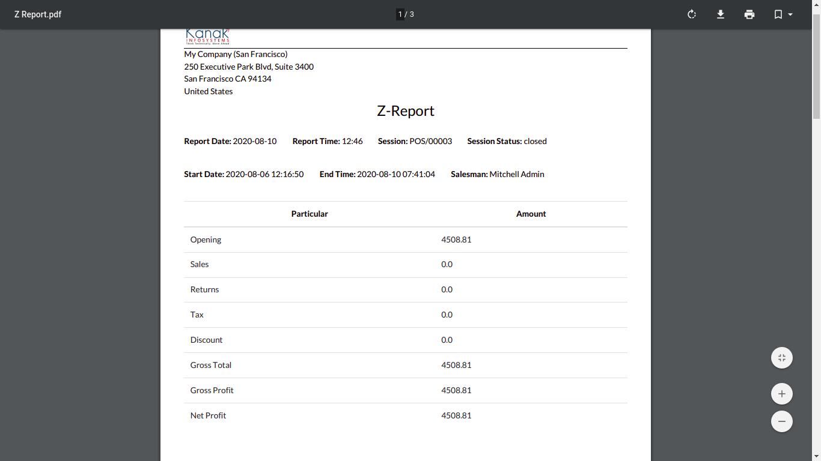Print the Z Report document
The height and width of the screenshot is (461, 821).
coord(749,14)
